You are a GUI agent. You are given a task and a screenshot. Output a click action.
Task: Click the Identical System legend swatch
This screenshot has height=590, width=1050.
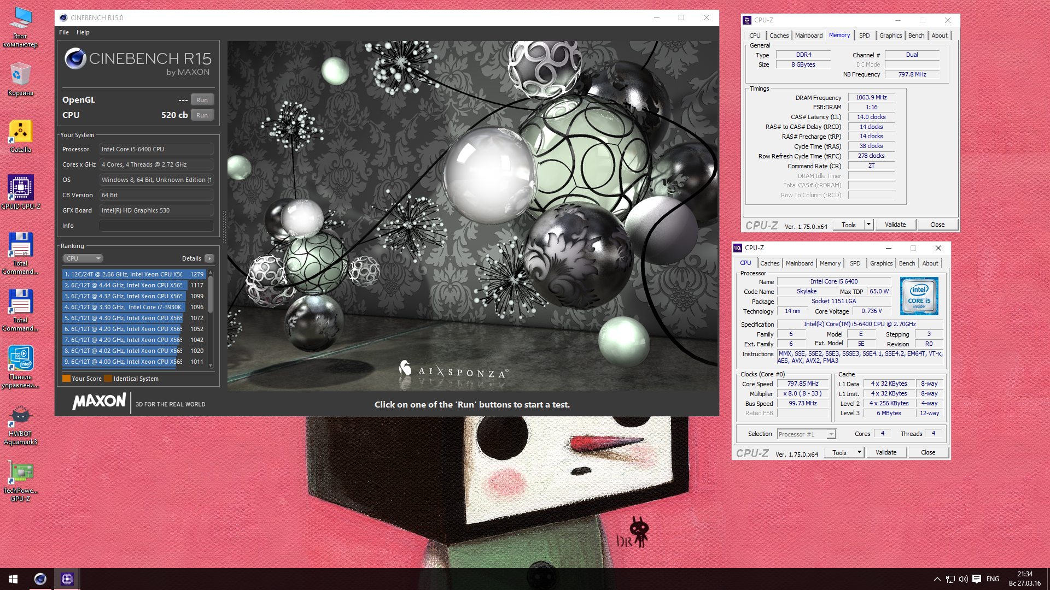pyautogui.click(x=108, y=379)
